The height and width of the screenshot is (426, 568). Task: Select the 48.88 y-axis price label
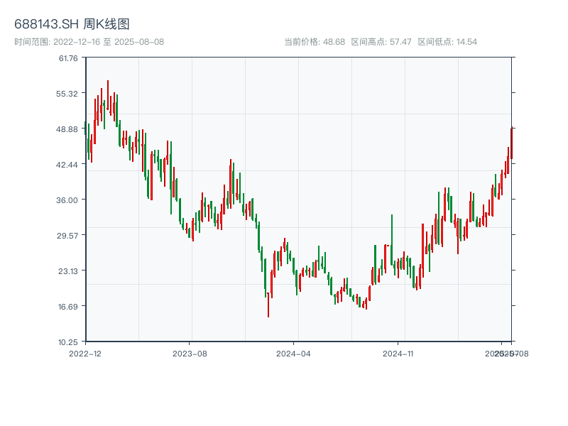point(69,129)
